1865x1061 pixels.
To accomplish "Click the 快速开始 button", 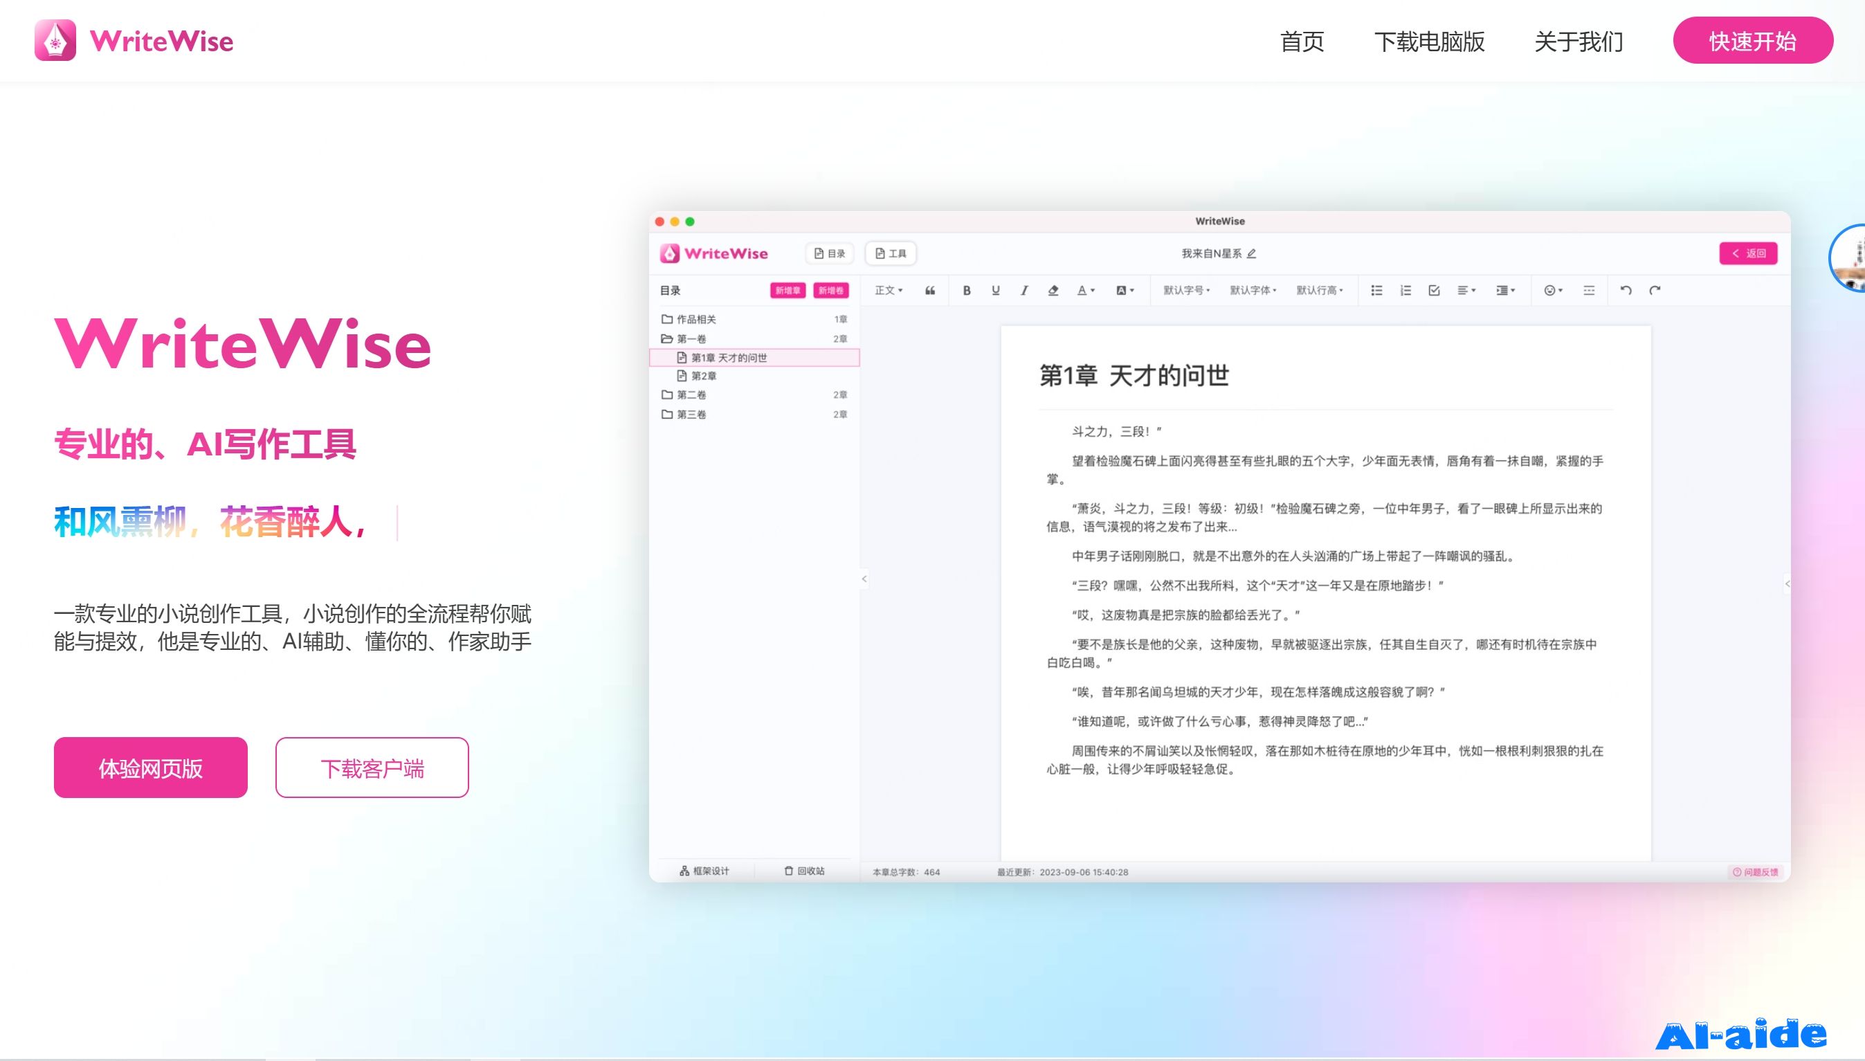I will click(x=1753, y=41).
